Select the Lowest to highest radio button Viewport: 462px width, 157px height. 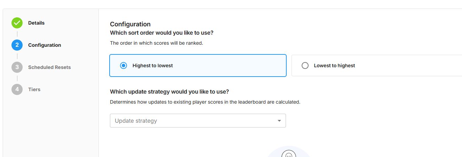click(x=305, y=66)
